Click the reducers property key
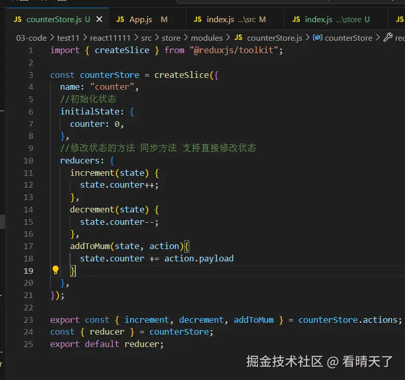The height and width of the screenshot is (380, 405). pos(79,160)
